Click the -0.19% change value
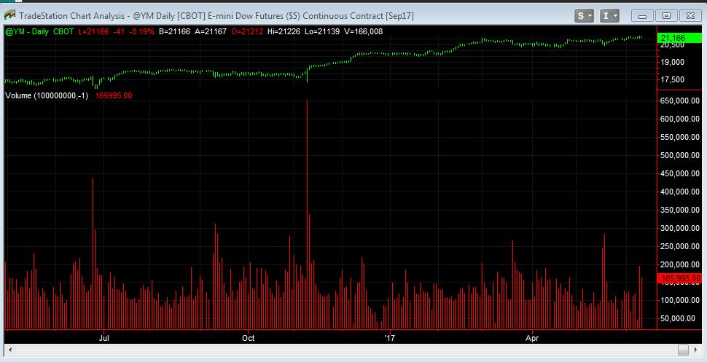The width and height of the screenshot is (707, 362). [x=141, y=31]
